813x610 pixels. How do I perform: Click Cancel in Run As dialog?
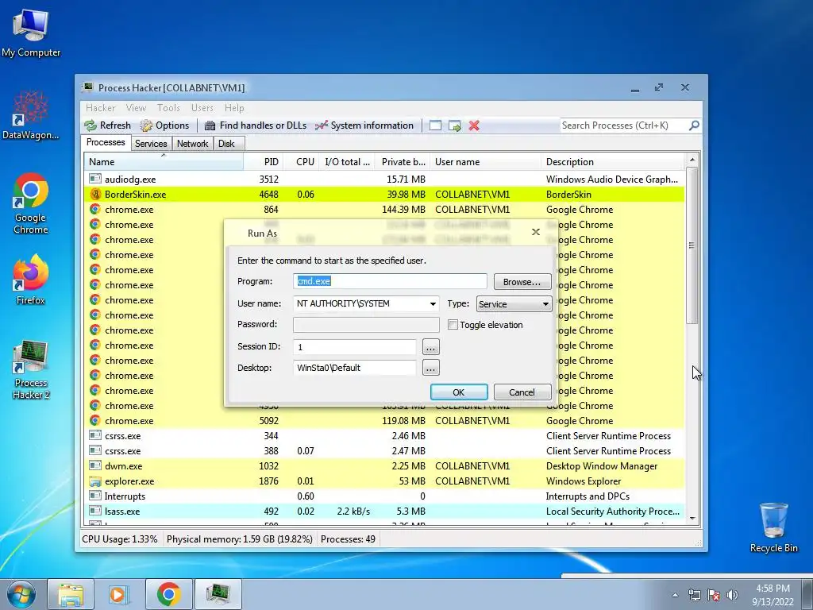click(522, 392)
